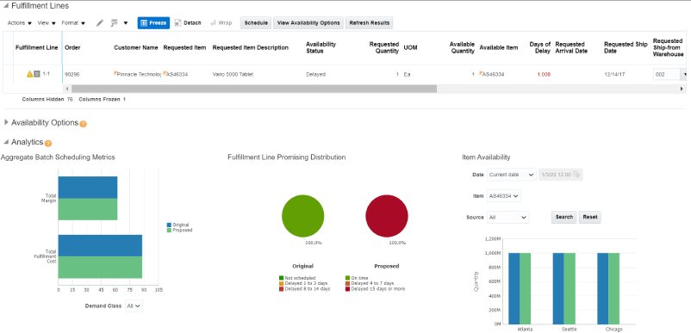Collapse the Fulfillment Lines section
Viewport: 691px width, 333px height.
tap(6, 6)
